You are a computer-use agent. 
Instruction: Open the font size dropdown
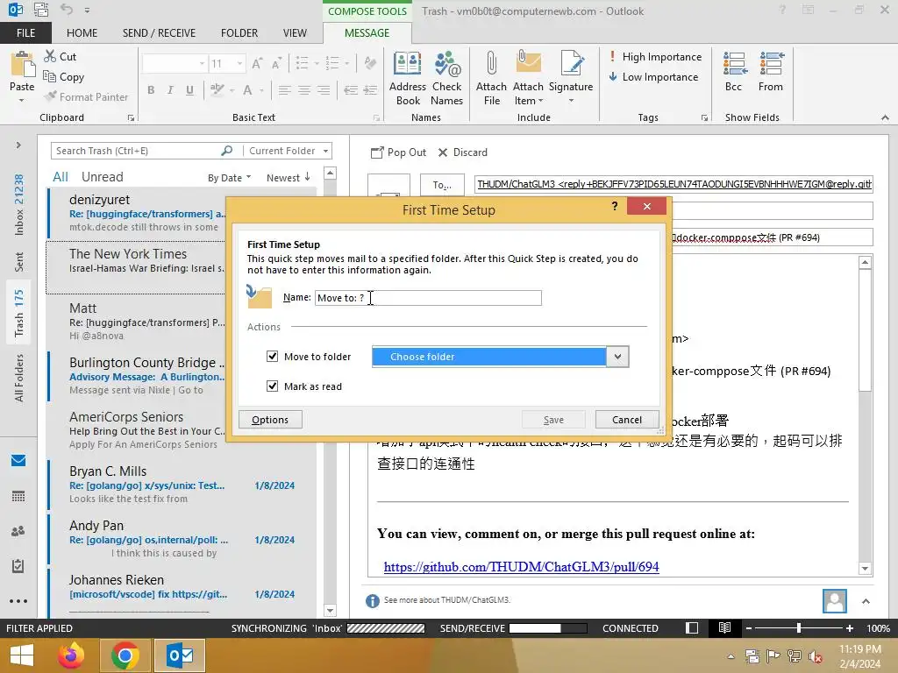(x=240, y=63)
